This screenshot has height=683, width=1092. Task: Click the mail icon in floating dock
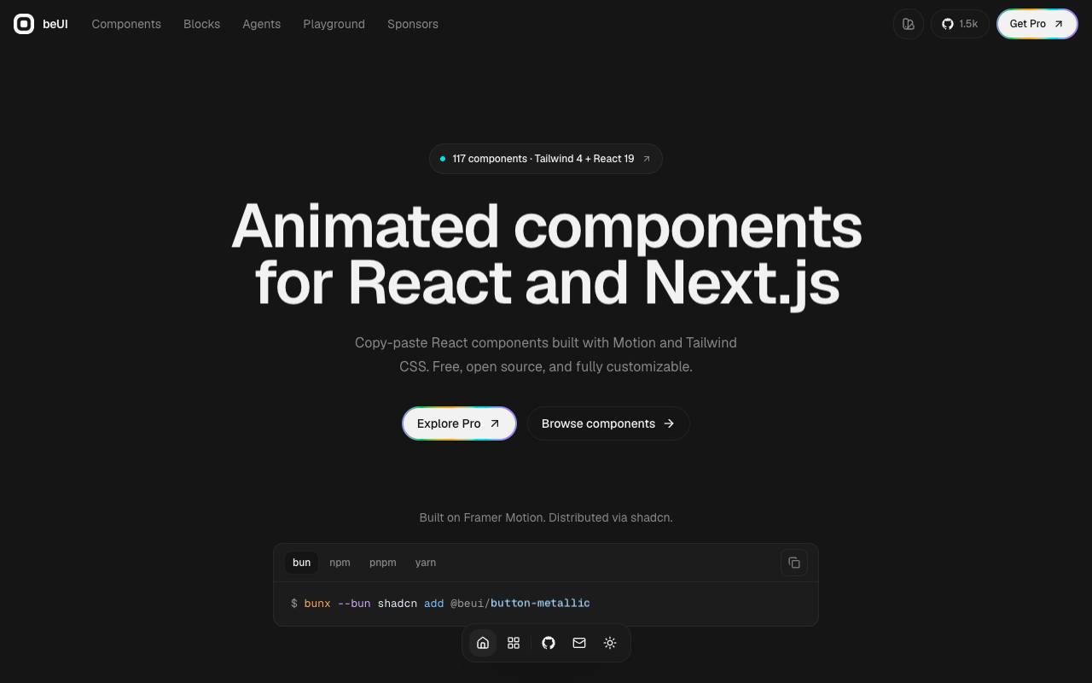point(579,643)
